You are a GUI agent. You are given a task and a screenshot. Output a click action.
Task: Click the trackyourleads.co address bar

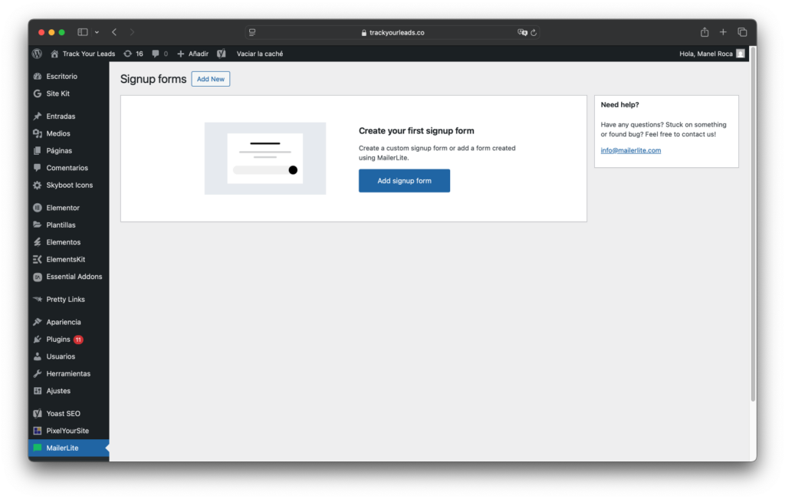pos(392,32)
